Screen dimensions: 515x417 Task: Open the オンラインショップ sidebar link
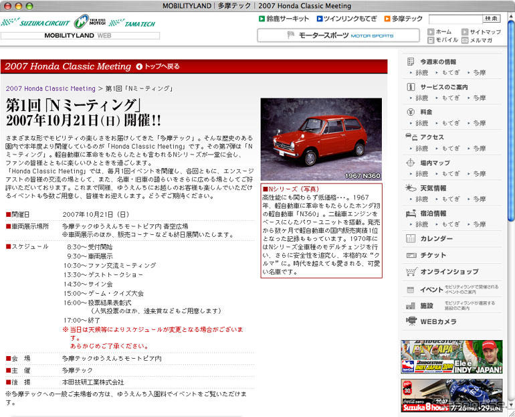click(449, 272)
